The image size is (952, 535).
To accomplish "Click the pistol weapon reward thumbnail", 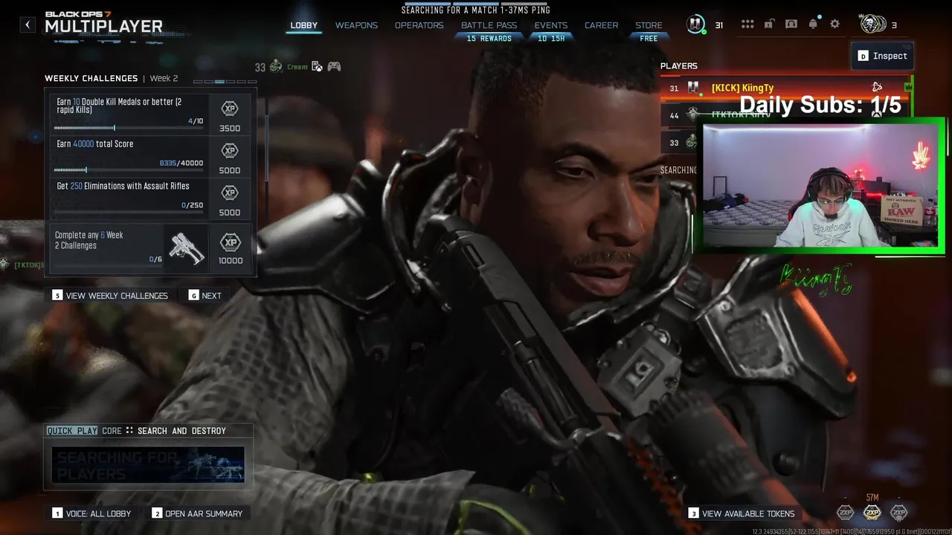I will click(x=186, y=247).
